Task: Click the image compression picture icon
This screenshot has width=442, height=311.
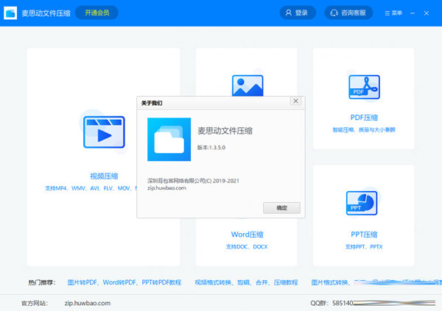Action: (x=248, y=85)
